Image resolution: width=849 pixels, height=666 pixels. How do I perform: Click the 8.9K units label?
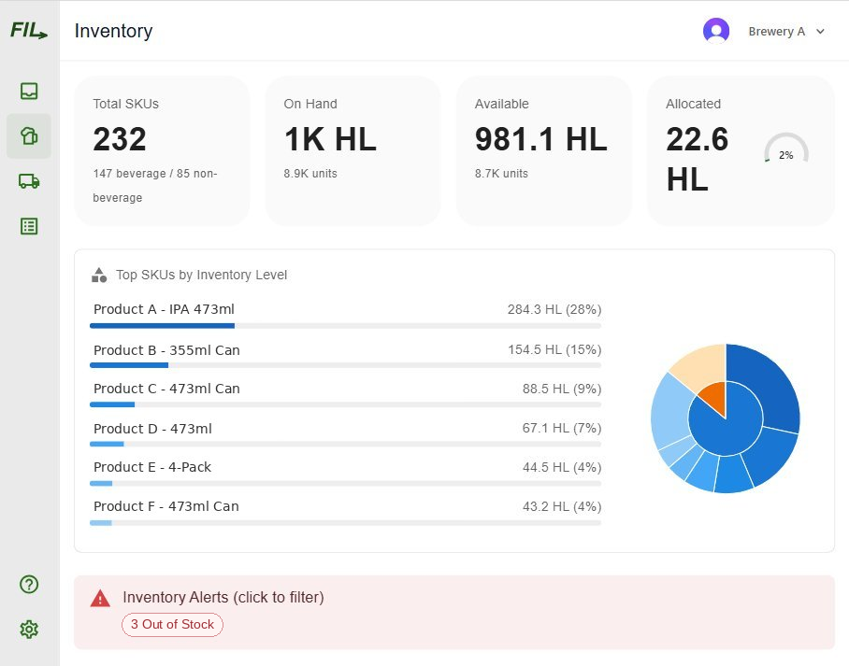click(310, 174)
